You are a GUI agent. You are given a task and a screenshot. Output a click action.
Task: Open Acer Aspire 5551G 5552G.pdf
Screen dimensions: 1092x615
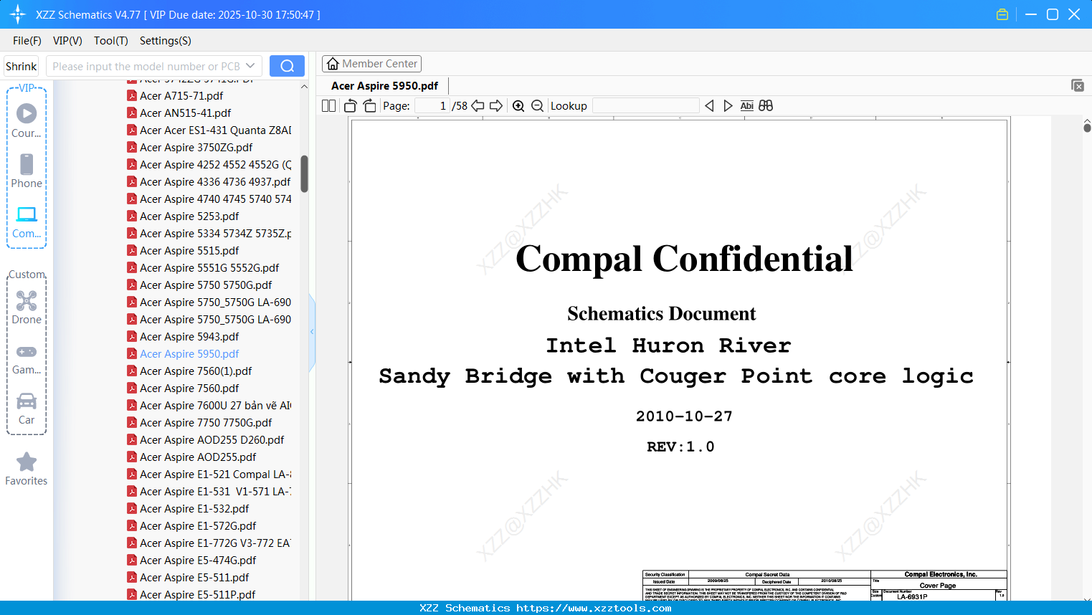203,267
